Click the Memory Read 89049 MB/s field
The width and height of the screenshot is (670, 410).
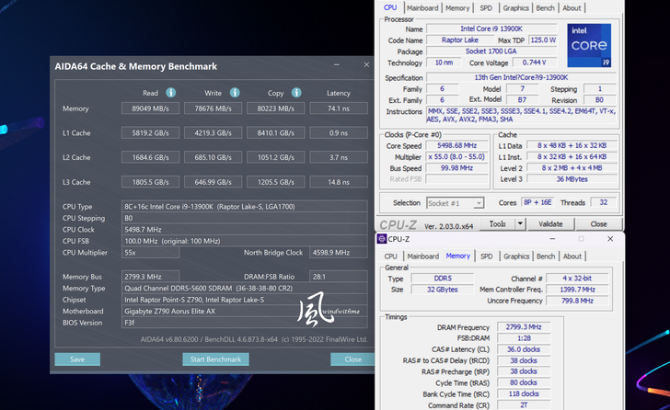(x=150, y=108)
